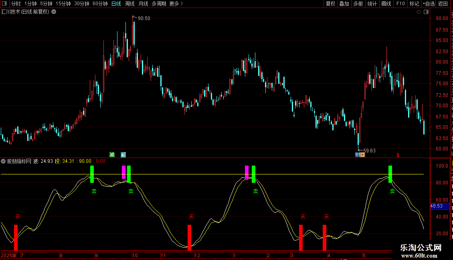Click the first red 买 signal bar near month 7
This screenshot has width=453, height=260.
pyautogui.click(x=16, y=238)
